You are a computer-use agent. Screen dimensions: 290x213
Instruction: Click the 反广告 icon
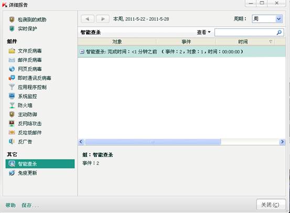click(x=12, y=142)
